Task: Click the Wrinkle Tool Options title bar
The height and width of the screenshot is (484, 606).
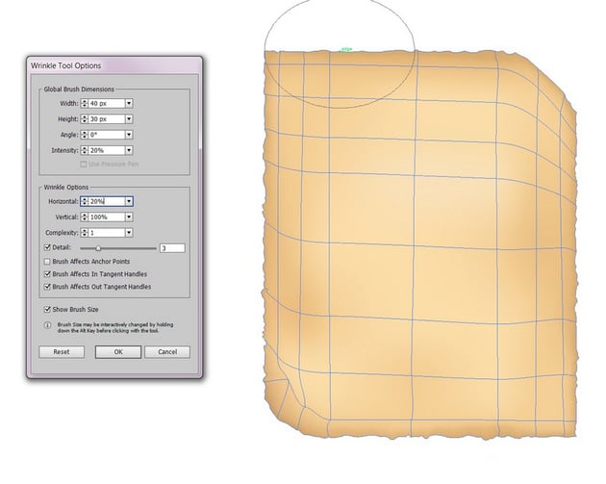Action: point(114,65)
